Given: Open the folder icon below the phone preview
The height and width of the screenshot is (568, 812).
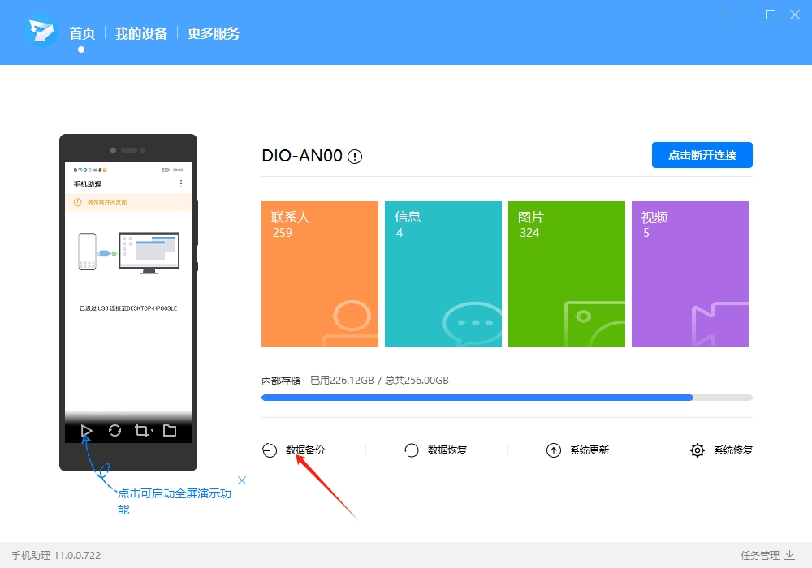Looking at the screenshot, I should (170, 431).
